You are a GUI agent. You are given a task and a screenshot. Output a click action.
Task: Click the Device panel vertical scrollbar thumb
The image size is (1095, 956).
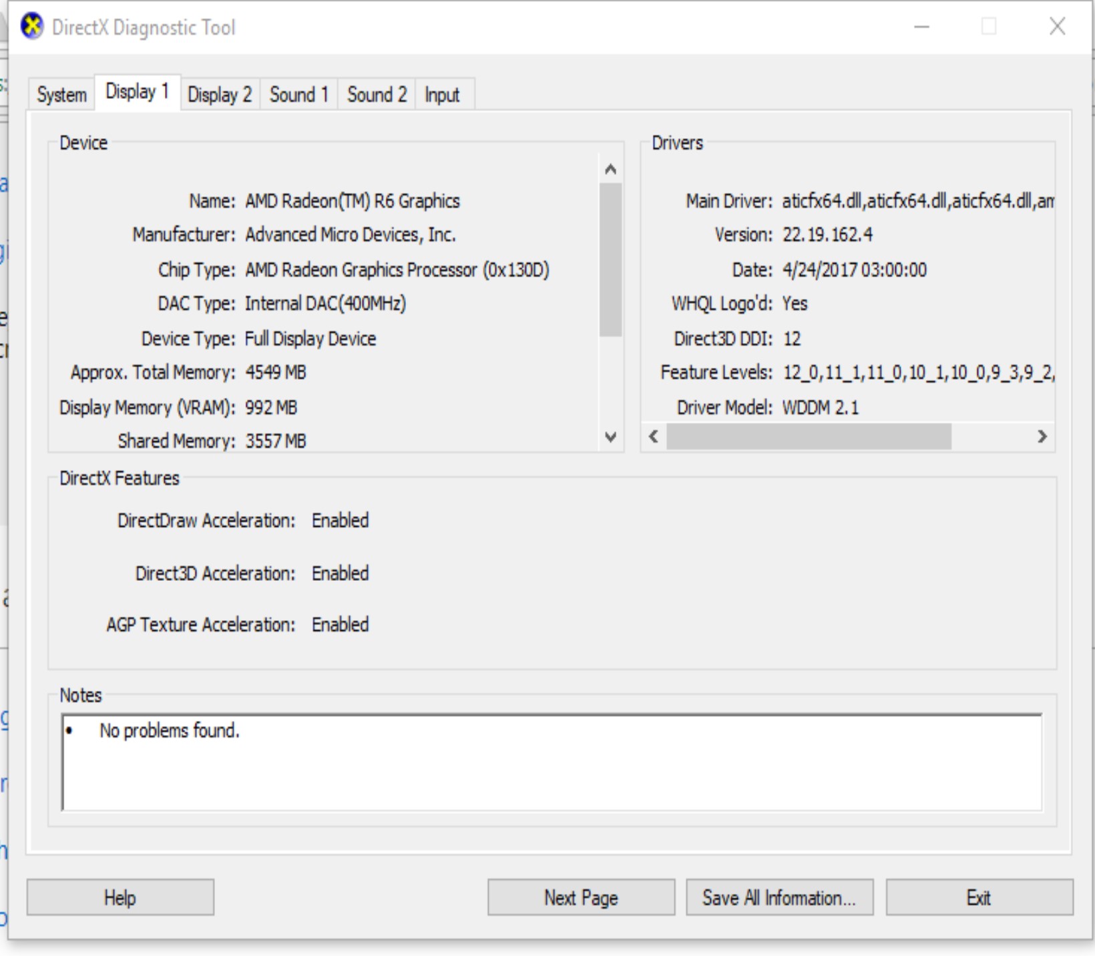610,260
